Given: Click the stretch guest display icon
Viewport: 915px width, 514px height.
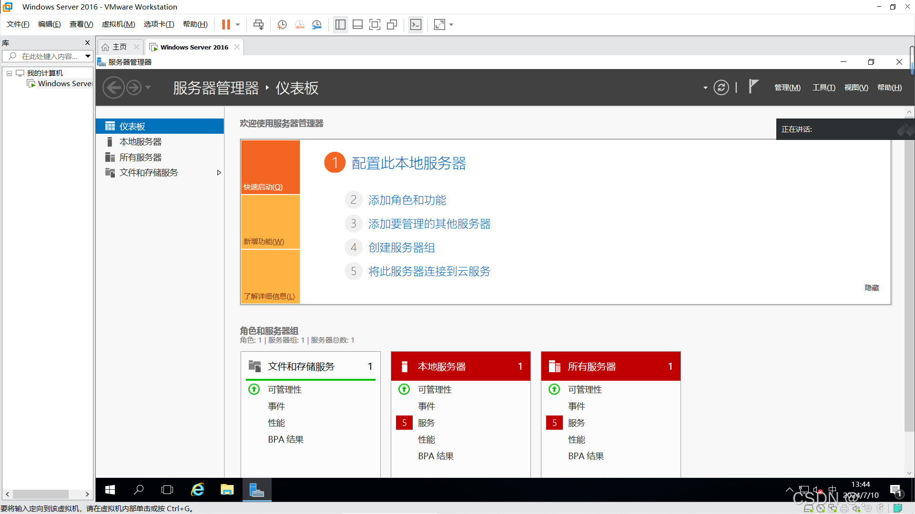Looking at the screenshot, I should [439, 24].
